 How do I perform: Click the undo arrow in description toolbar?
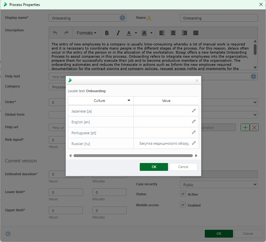[55, 33]
